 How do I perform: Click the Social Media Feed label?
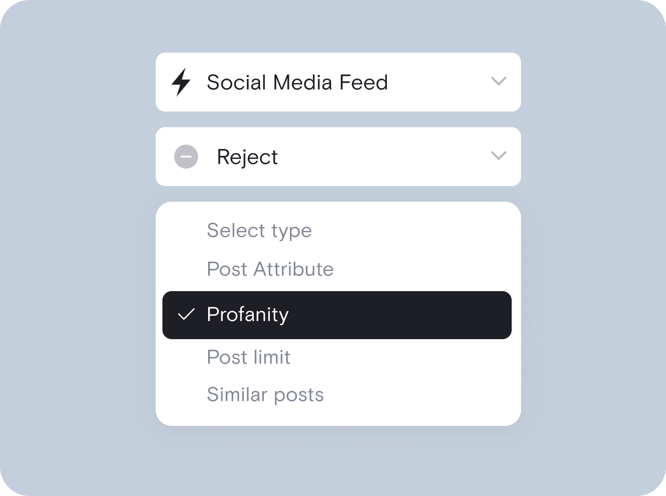(x=297, y=82)
